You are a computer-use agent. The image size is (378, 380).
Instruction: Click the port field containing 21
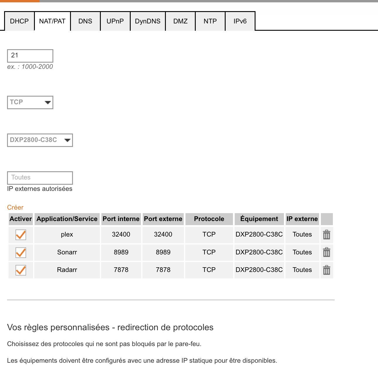tap(30, 56)
